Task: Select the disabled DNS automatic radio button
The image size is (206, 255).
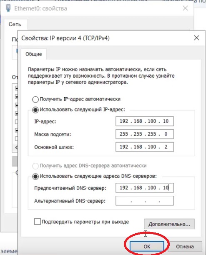Action: tap(35, 166)
